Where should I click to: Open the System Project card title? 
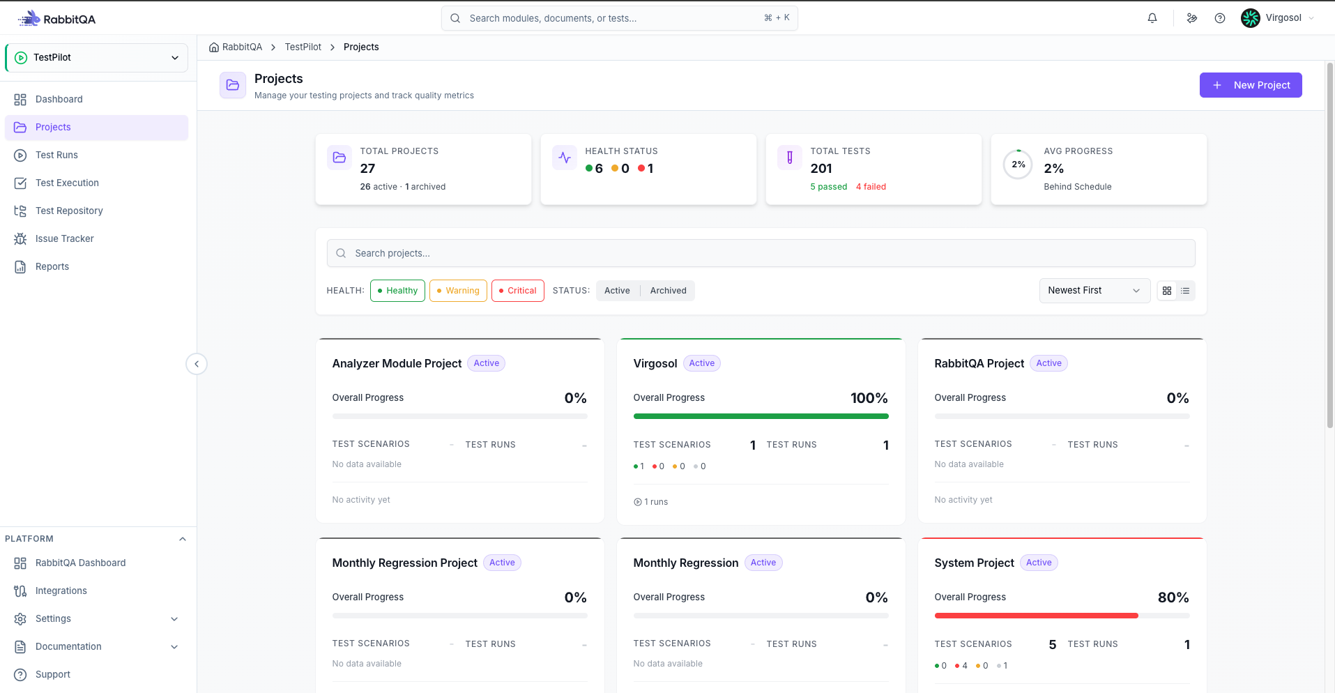click(974, 563)
